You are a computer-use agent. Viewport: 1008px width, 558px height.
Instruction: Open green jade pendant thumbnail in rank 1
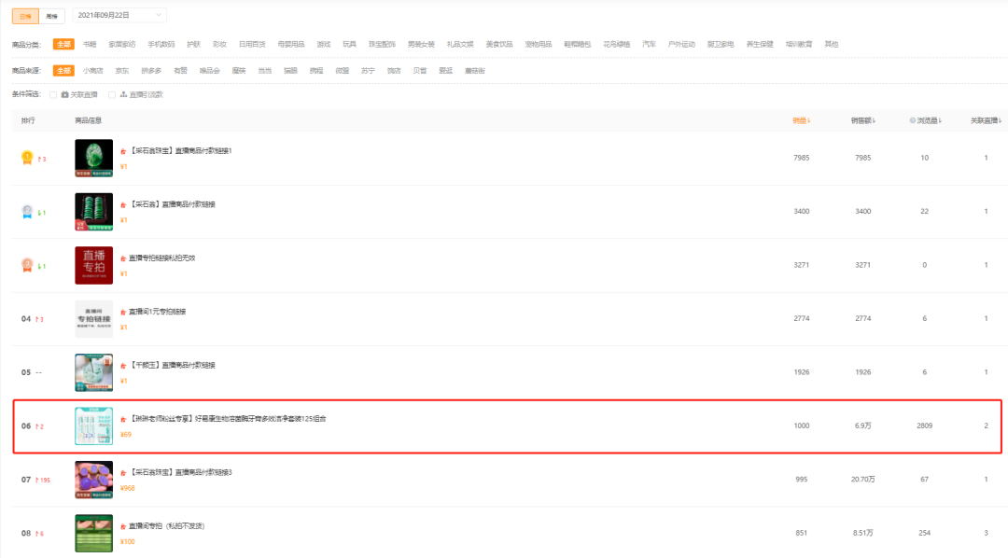(x=94, y=158)
